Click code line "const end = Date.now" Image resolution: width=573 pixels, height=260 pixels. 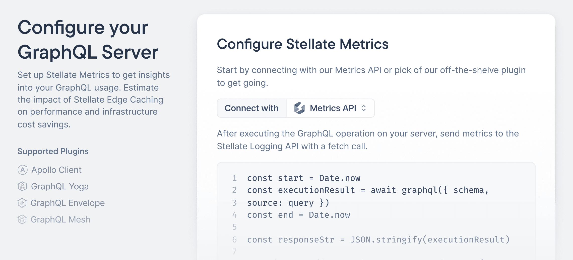click(298, 215)
